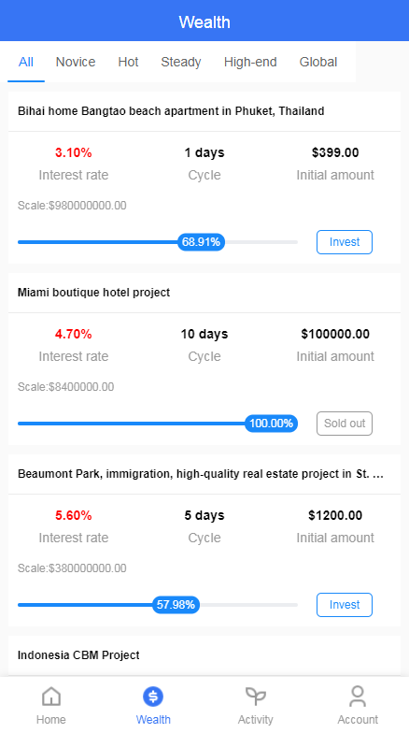Viewport: 409px width, 733px height.
Task: Open the Activity sprout icon
Action: tap(256, 697)
